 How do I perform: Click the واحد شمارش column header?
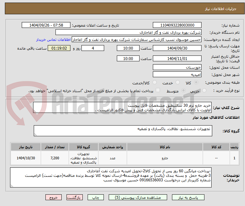[113, 147]
